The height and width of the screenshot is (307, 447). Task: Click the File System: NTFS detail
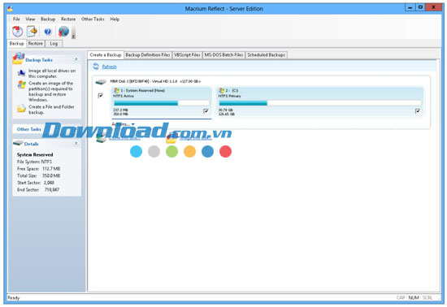pos(34,162)
